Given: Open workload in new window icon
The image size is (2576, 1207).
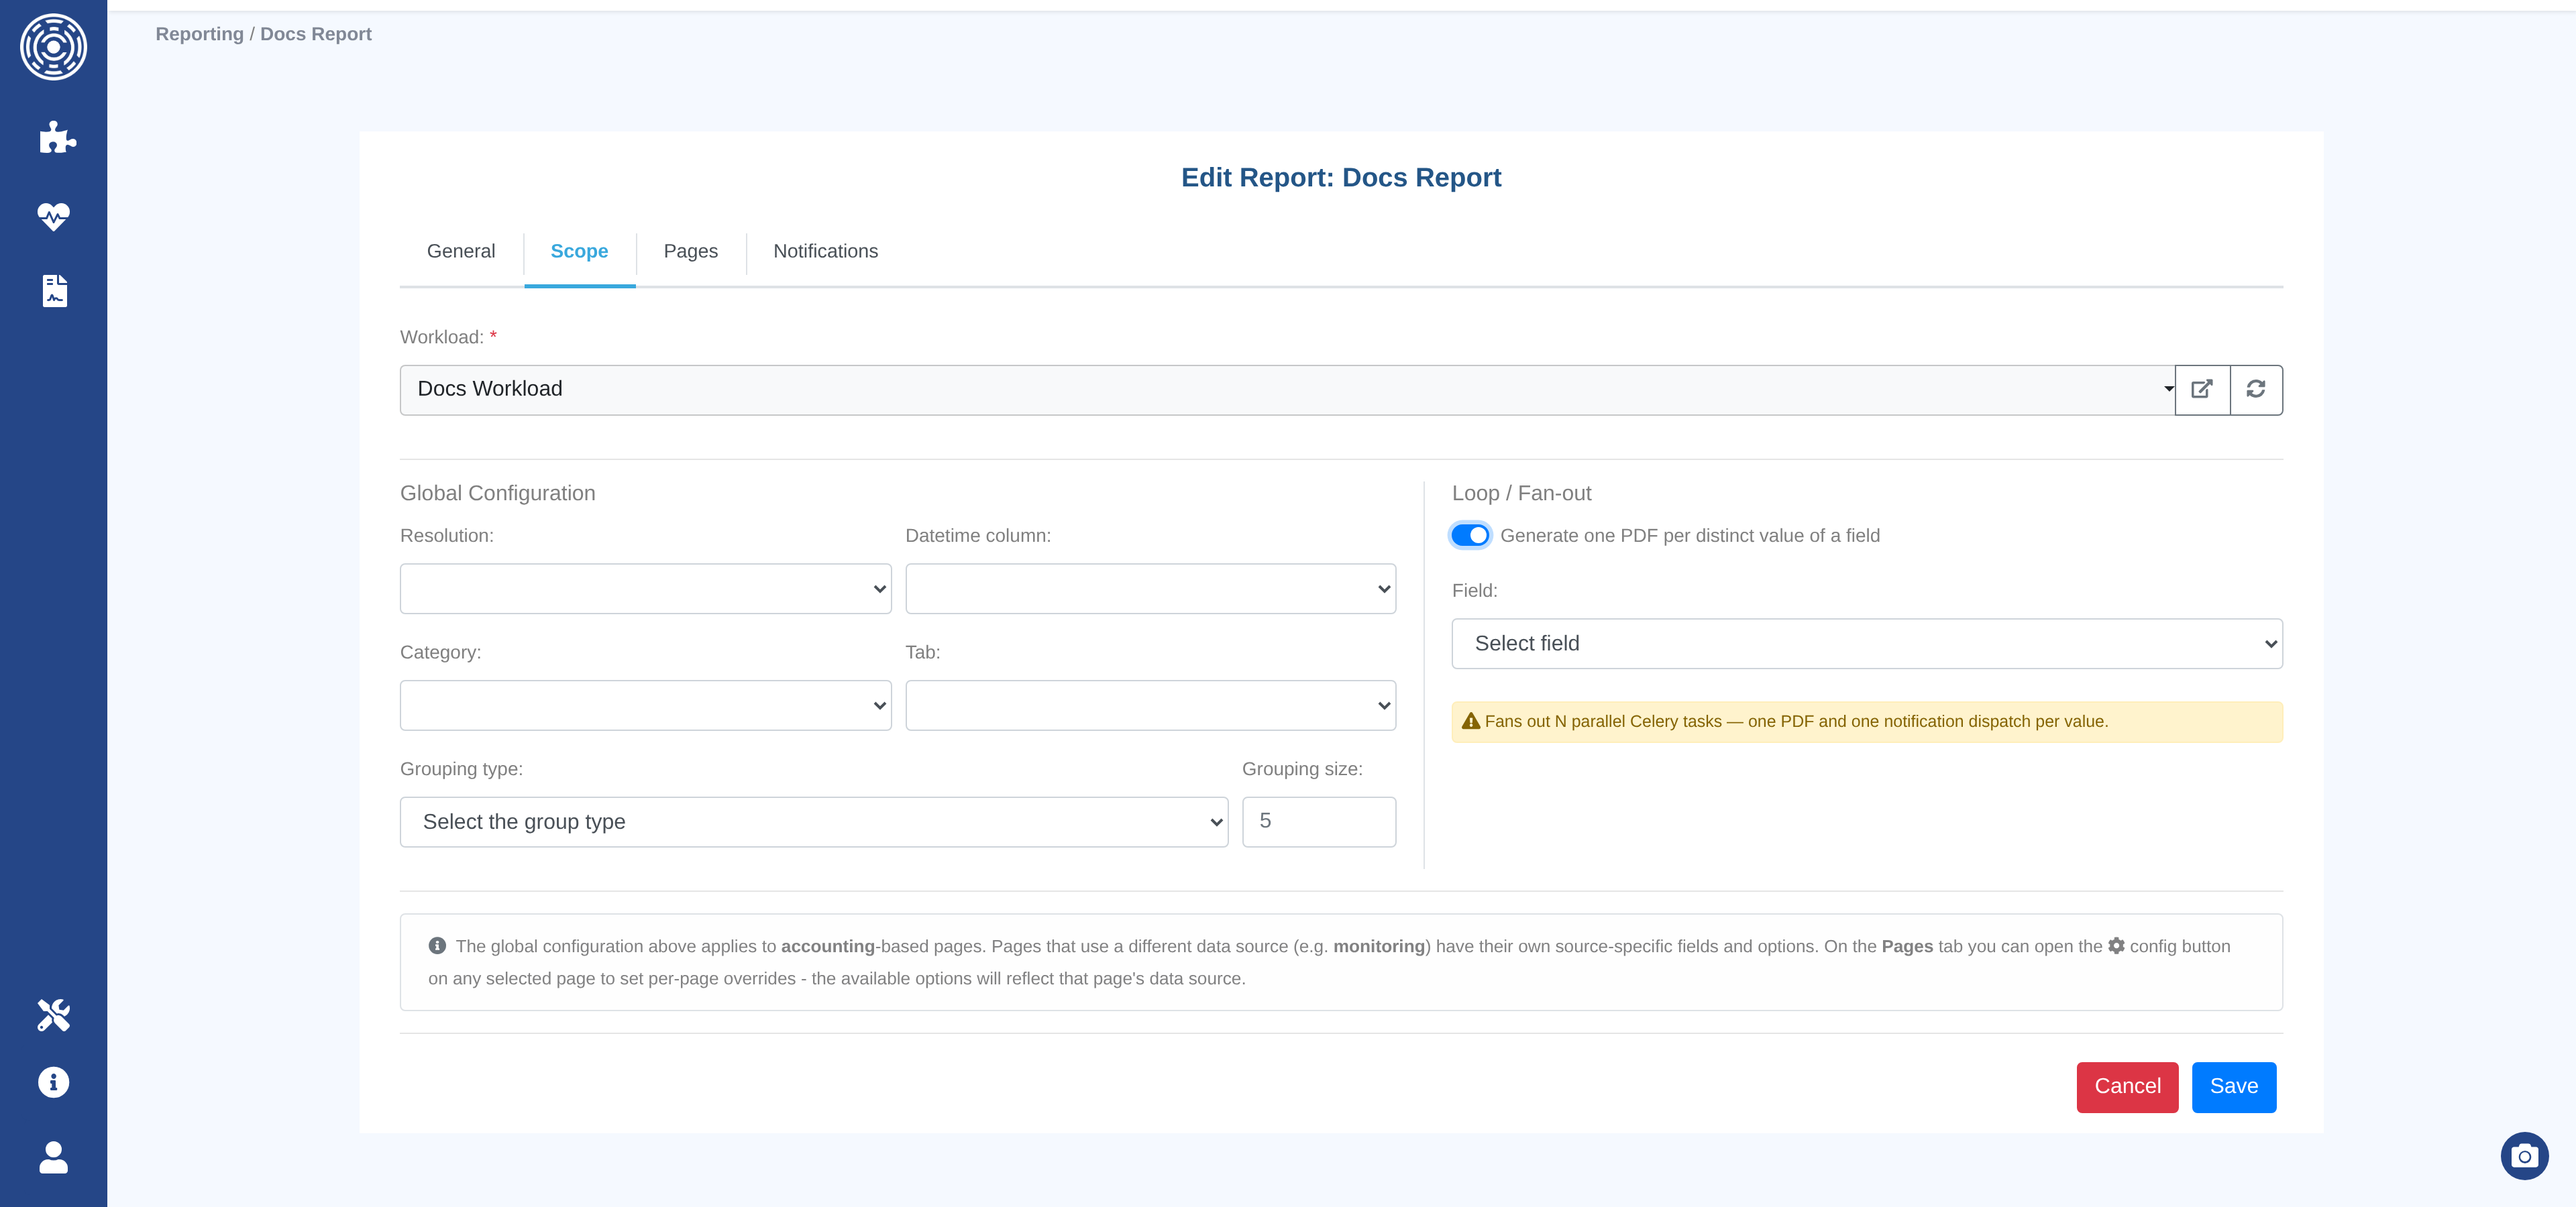Looking at the screenshot, I should pos(2202,390).
